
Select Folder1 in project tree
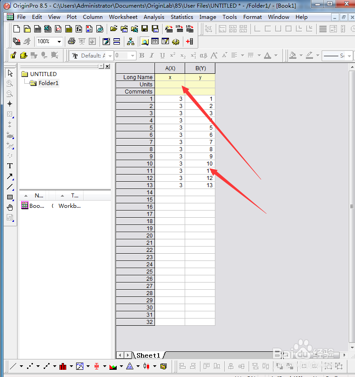pyautogui.click(x=48, y=83)
